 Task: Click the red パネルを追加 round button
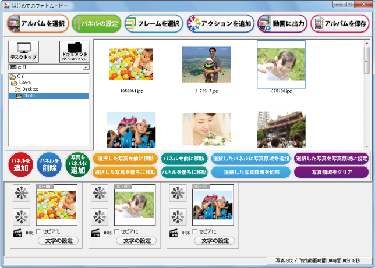click(x=21, y=165)
